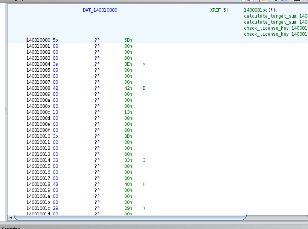Click the 'B' character representation
The width and height of the screenshot is (308, 229).
tap(144, 88)
